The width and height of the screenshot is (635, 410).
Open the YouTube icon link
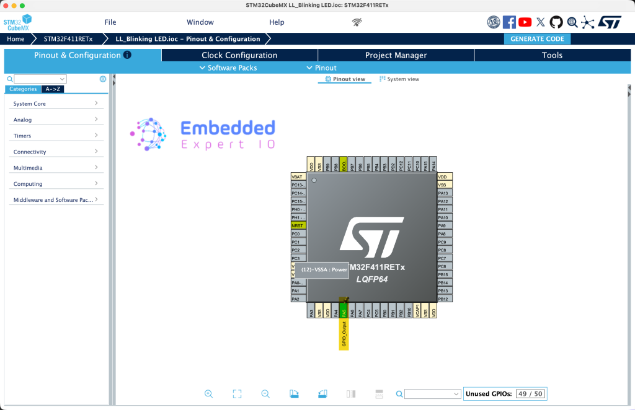[x=525, y=22]
